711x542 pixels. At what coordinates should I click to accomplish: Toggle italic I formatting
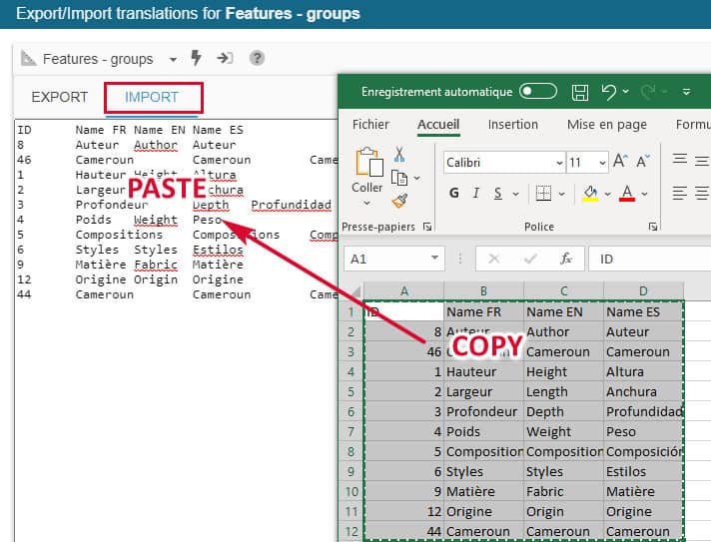pyautogui.click(x=476, y=193)
